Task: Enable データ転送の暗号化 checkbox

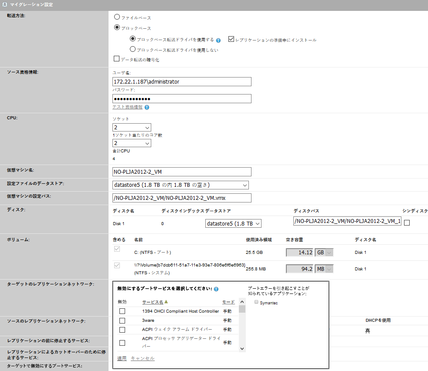Action: coord(116,59)
